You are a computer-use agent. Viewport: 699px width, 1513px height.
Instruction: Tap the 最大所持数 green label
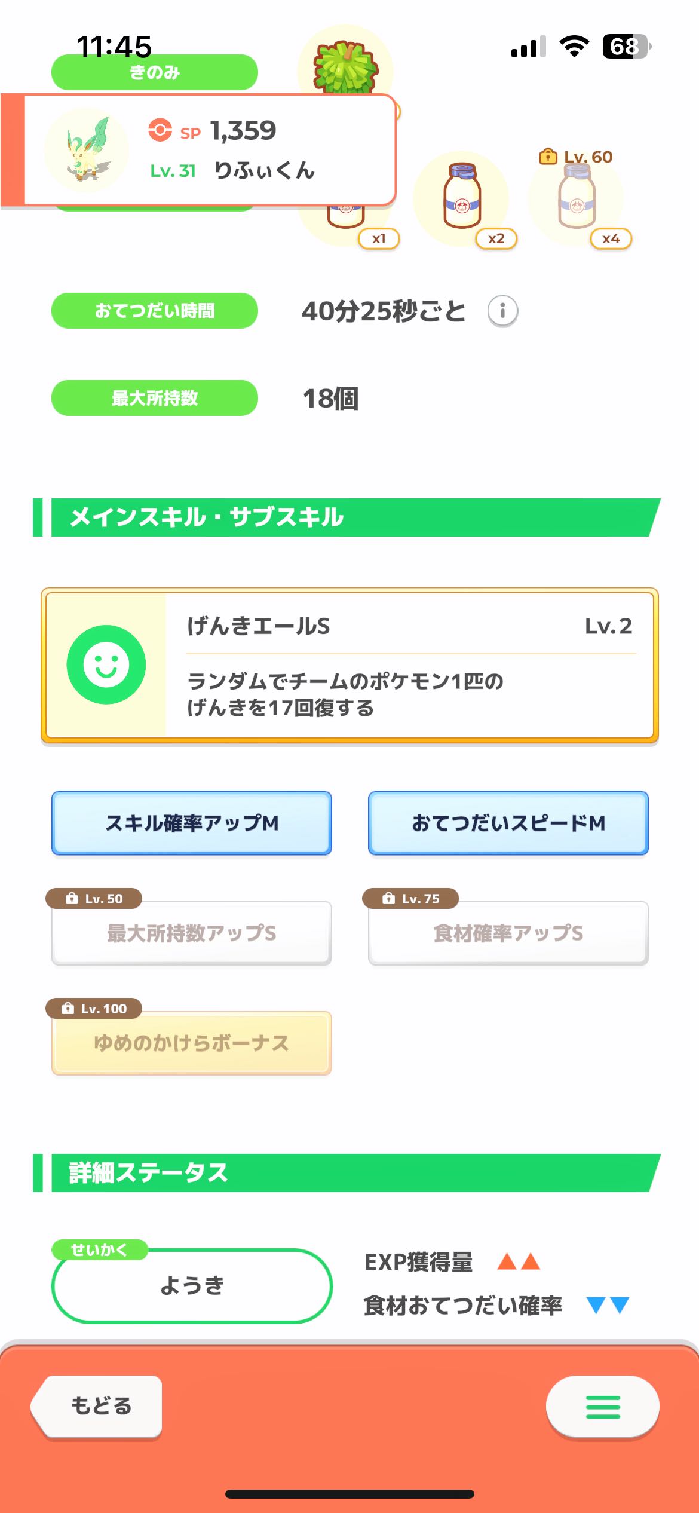coord(155,398)
